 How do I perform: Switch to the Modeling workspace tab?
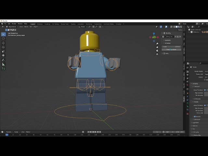[40, 24]
